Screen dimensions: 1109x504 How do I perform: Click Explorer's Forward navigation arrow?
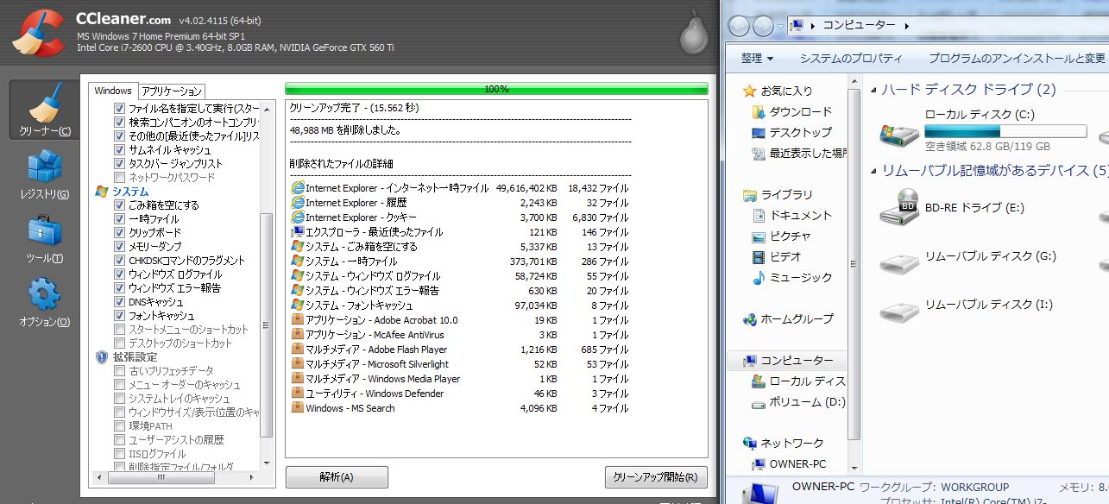coord(764,26)
